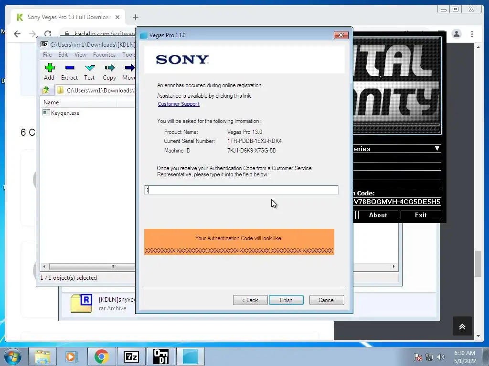The width and height of the screenshot is (489, 366).
Task: Open the Edit menu in 7-Zip
Action: pos(63,55)
